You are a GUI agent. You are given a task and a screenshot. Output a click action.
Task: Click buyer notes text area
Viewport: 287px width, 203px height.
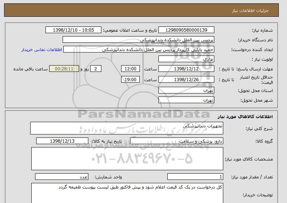(x=127, y=193)
